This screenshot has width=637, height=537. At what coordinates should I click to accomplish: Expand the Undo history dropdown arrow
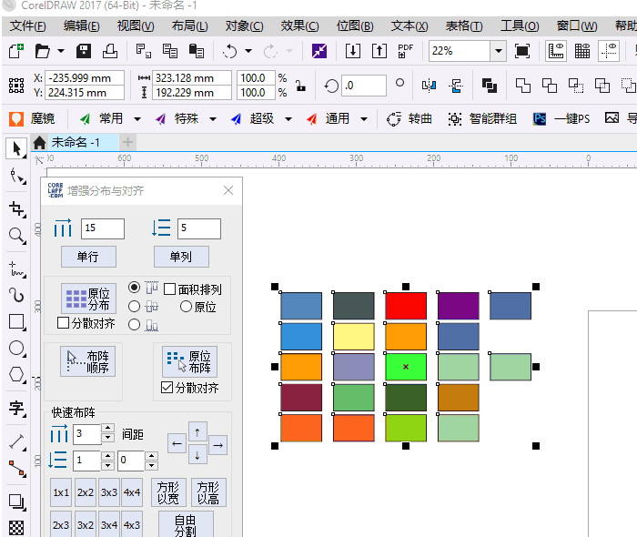click(248, 51)
